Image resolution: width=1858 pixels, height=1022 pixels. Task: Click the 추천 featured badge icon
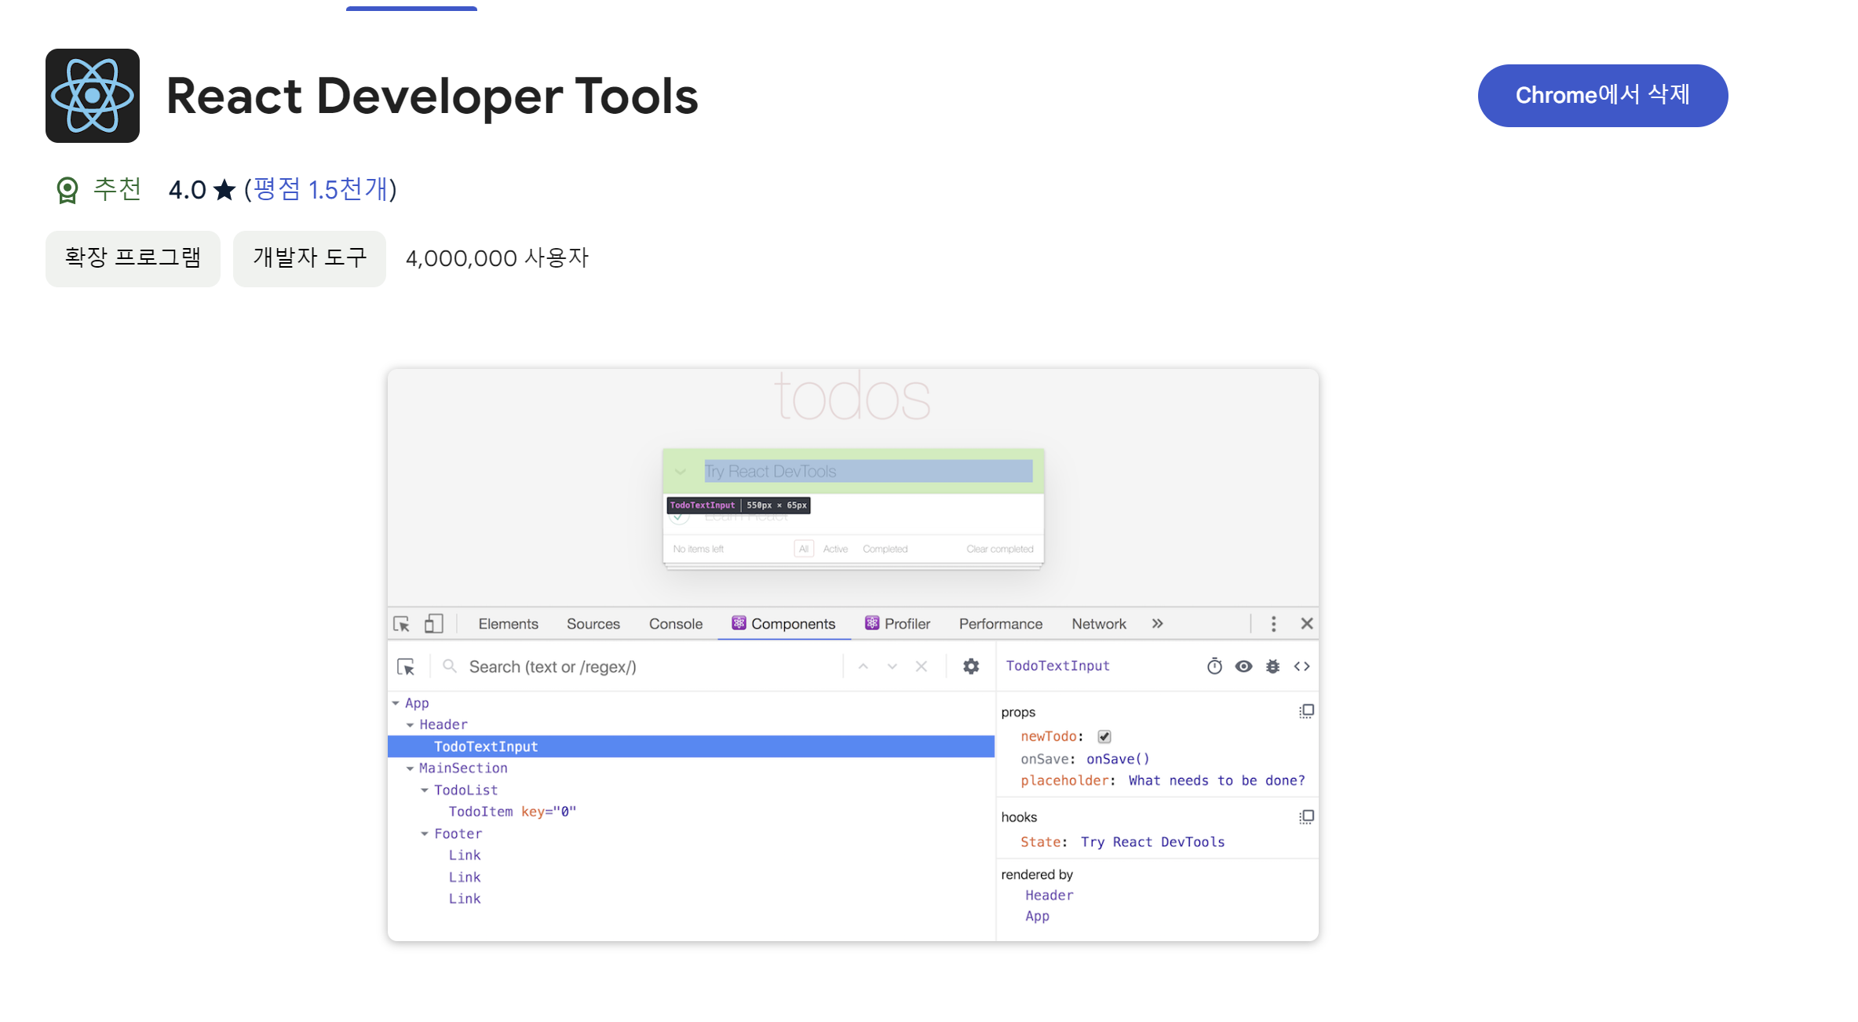point(68,190)
